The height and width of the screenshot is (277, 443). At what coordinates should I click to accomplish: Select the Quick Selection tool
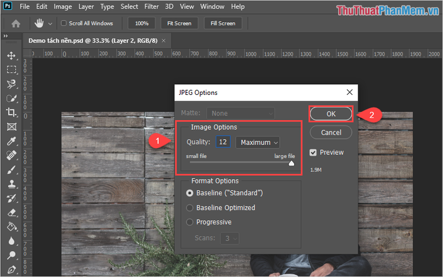click(x=11, y=98)
